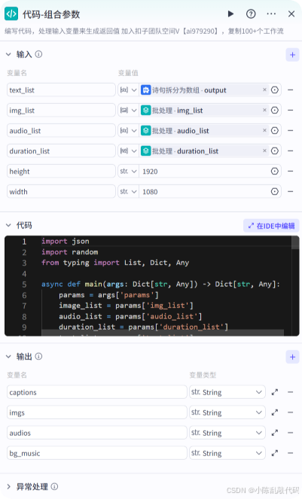Remove the 诗句拆分为数组 output reference
The image size is (302, 499).
point(264,90)
